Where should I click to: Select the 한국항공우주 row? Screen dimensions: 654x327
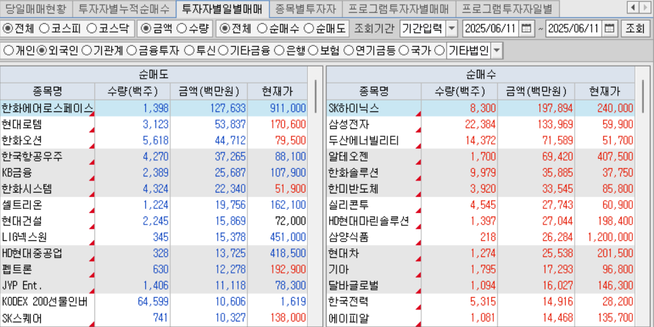pyautogui.click(x=154, y=157)
